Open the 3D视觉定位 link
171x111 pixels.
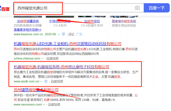pos(92,21)
